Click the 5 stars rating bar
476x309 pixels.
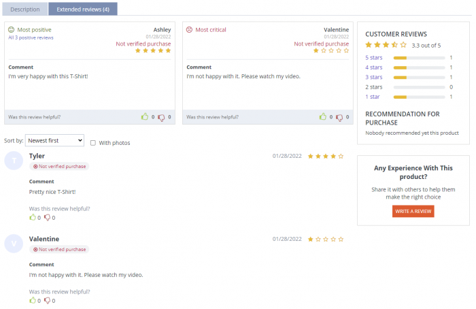[420, 58]
